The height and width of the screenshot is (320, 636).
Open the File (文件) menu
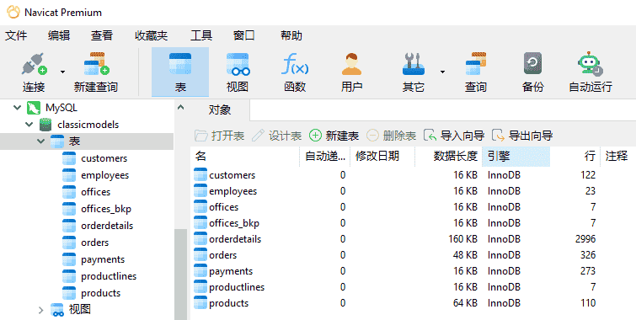[x=16, y=35]
